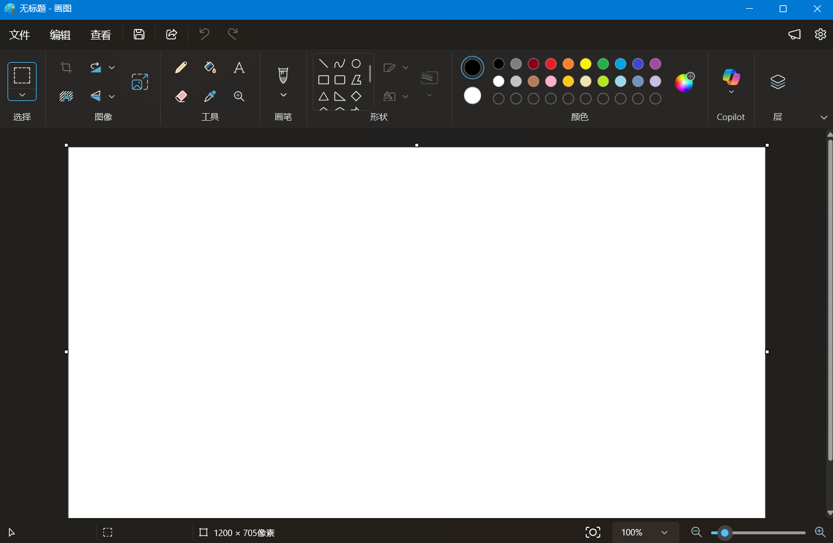Expand the Flip options dropdown
833x543 pixels.
112,96
